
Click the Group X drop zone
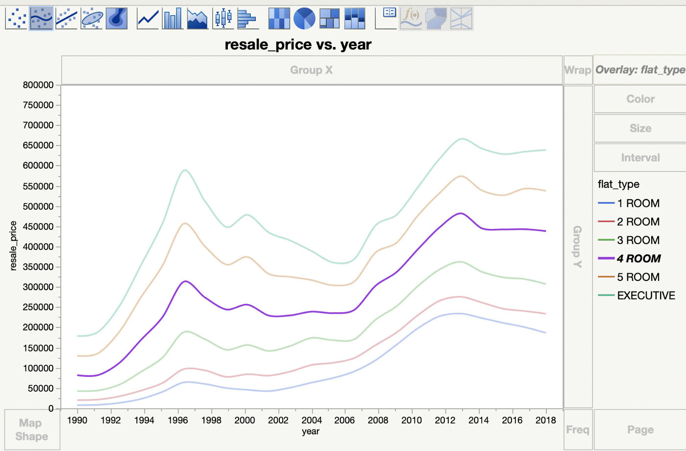click(312, 70)
